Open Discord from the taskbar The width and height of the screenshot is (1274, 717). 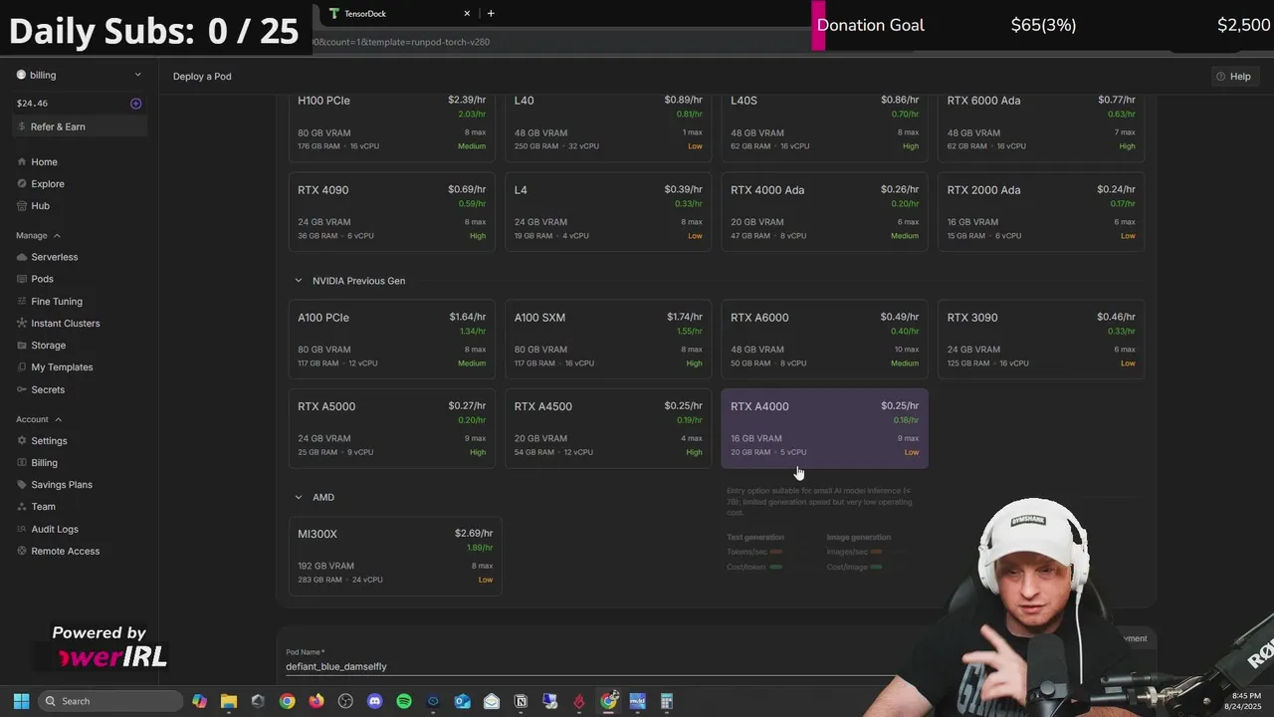(x=374, y=701)
